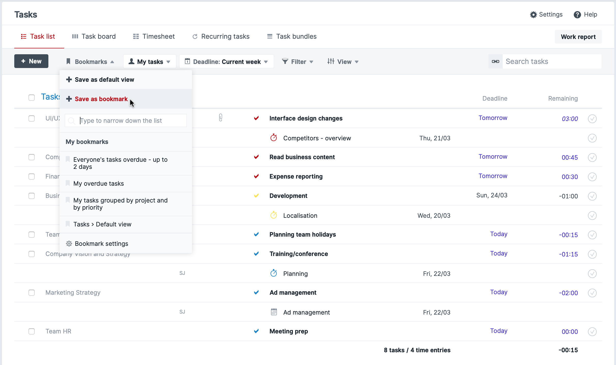Check the box on the Development row
The height and width of the screenshot is (365, 616).
(32, 196)
